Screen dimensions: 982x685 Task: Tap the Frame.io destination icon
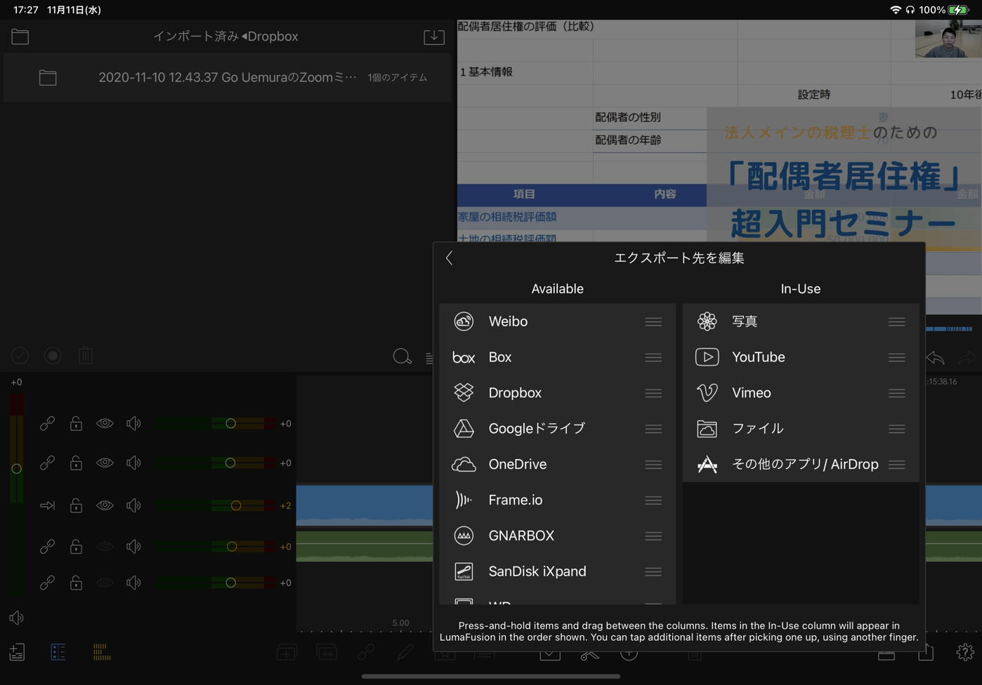tap(464, 500)
